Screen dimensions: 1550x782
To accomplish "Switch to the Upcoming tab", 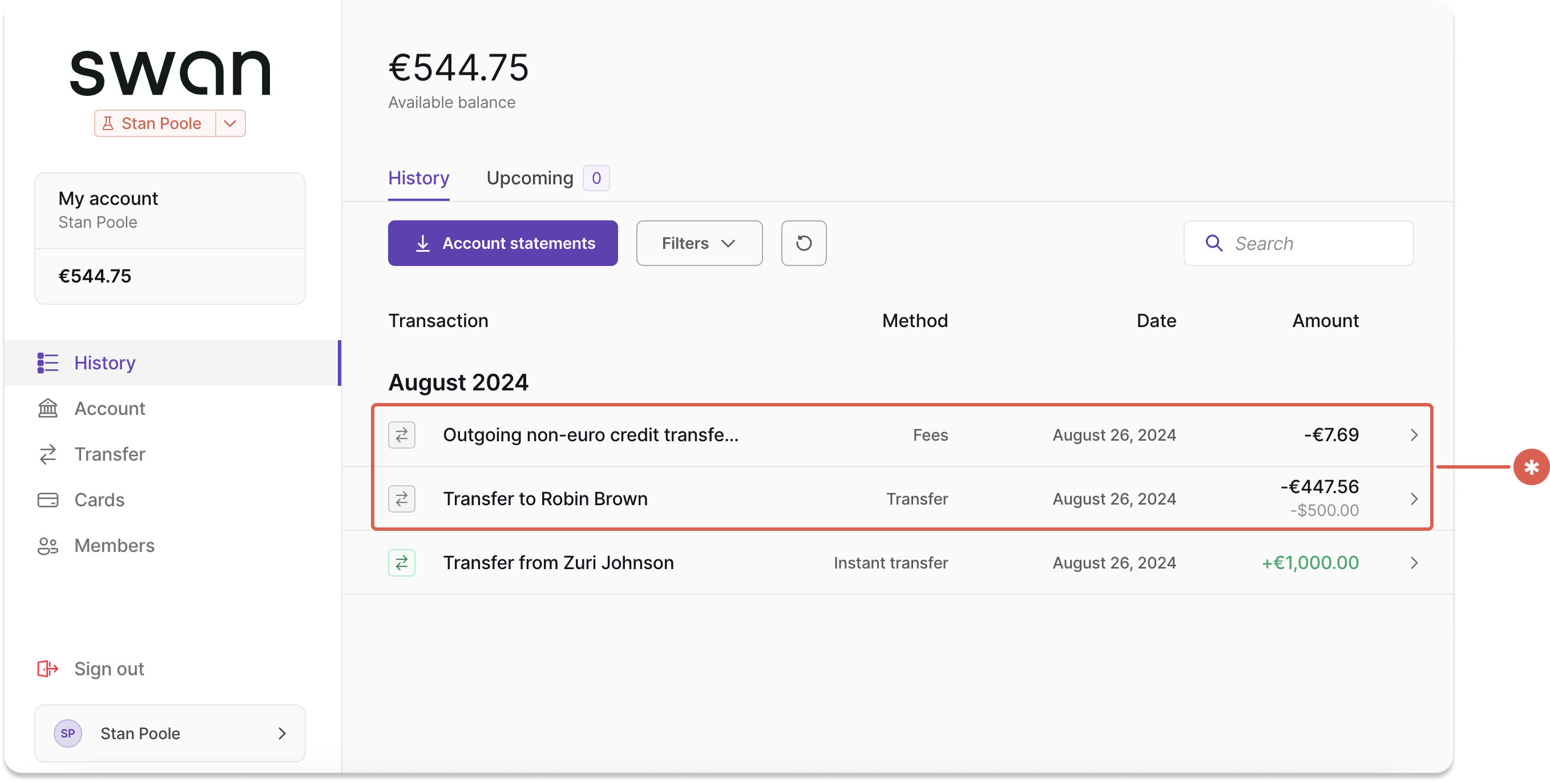I will (530, 178).
